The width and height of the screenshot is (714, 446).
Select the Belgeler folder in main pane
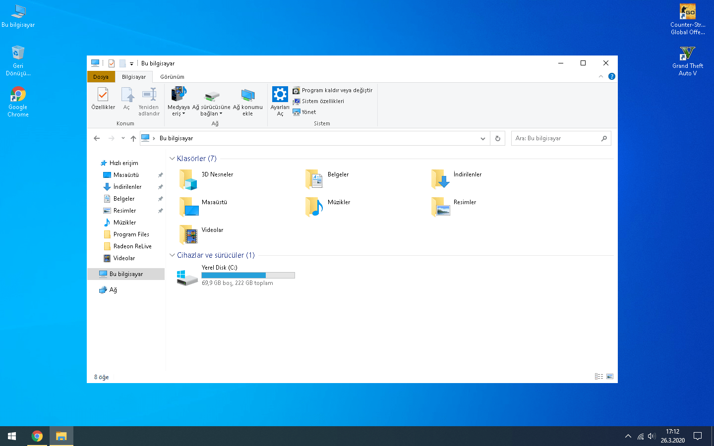(x=327, y=179)
